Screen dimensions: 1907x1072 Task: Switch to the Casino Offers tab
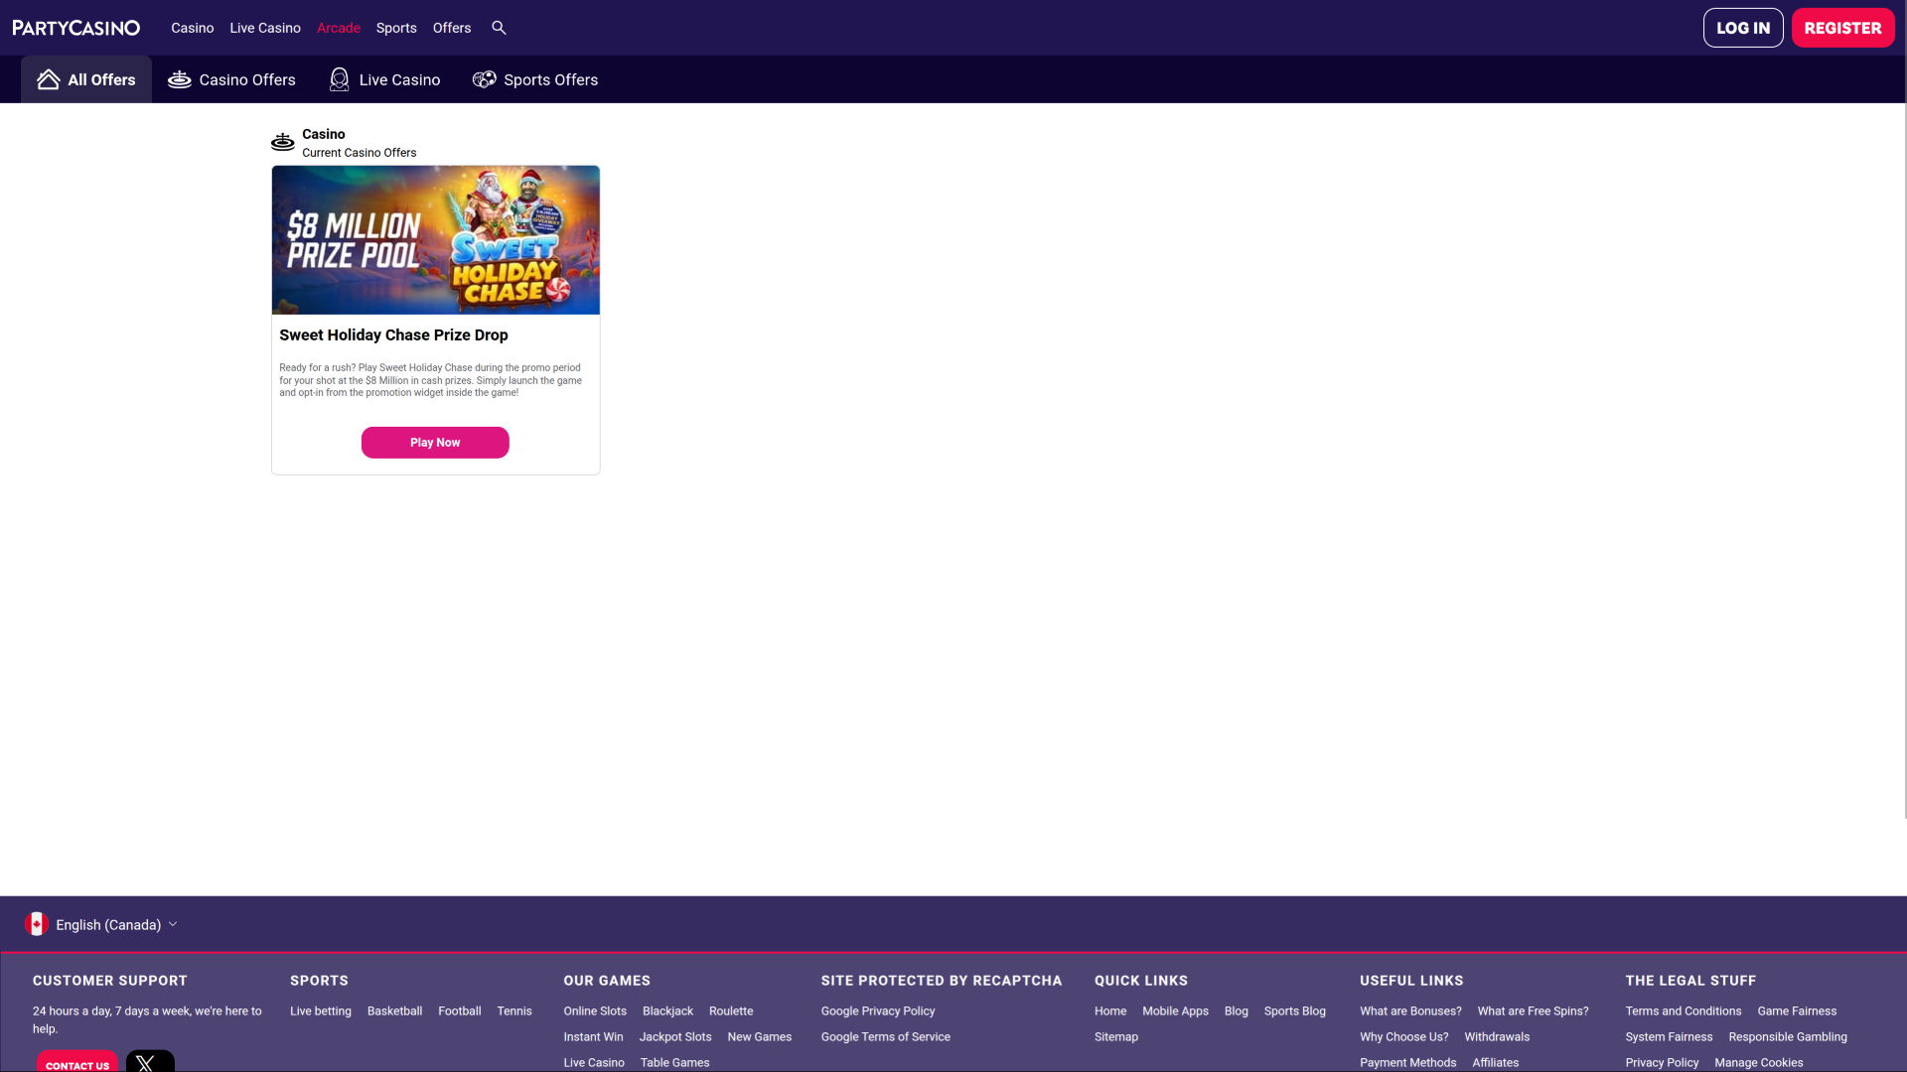[x=231, y=78]
